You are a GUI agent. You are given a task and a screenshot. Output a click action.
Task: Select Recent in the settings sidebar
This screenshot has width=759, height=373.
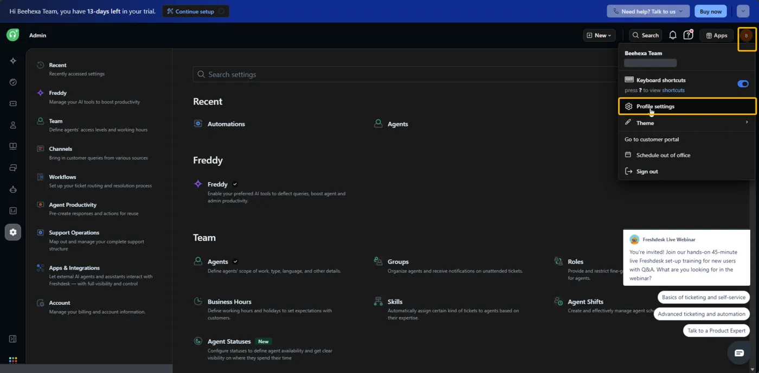[99, 69]
